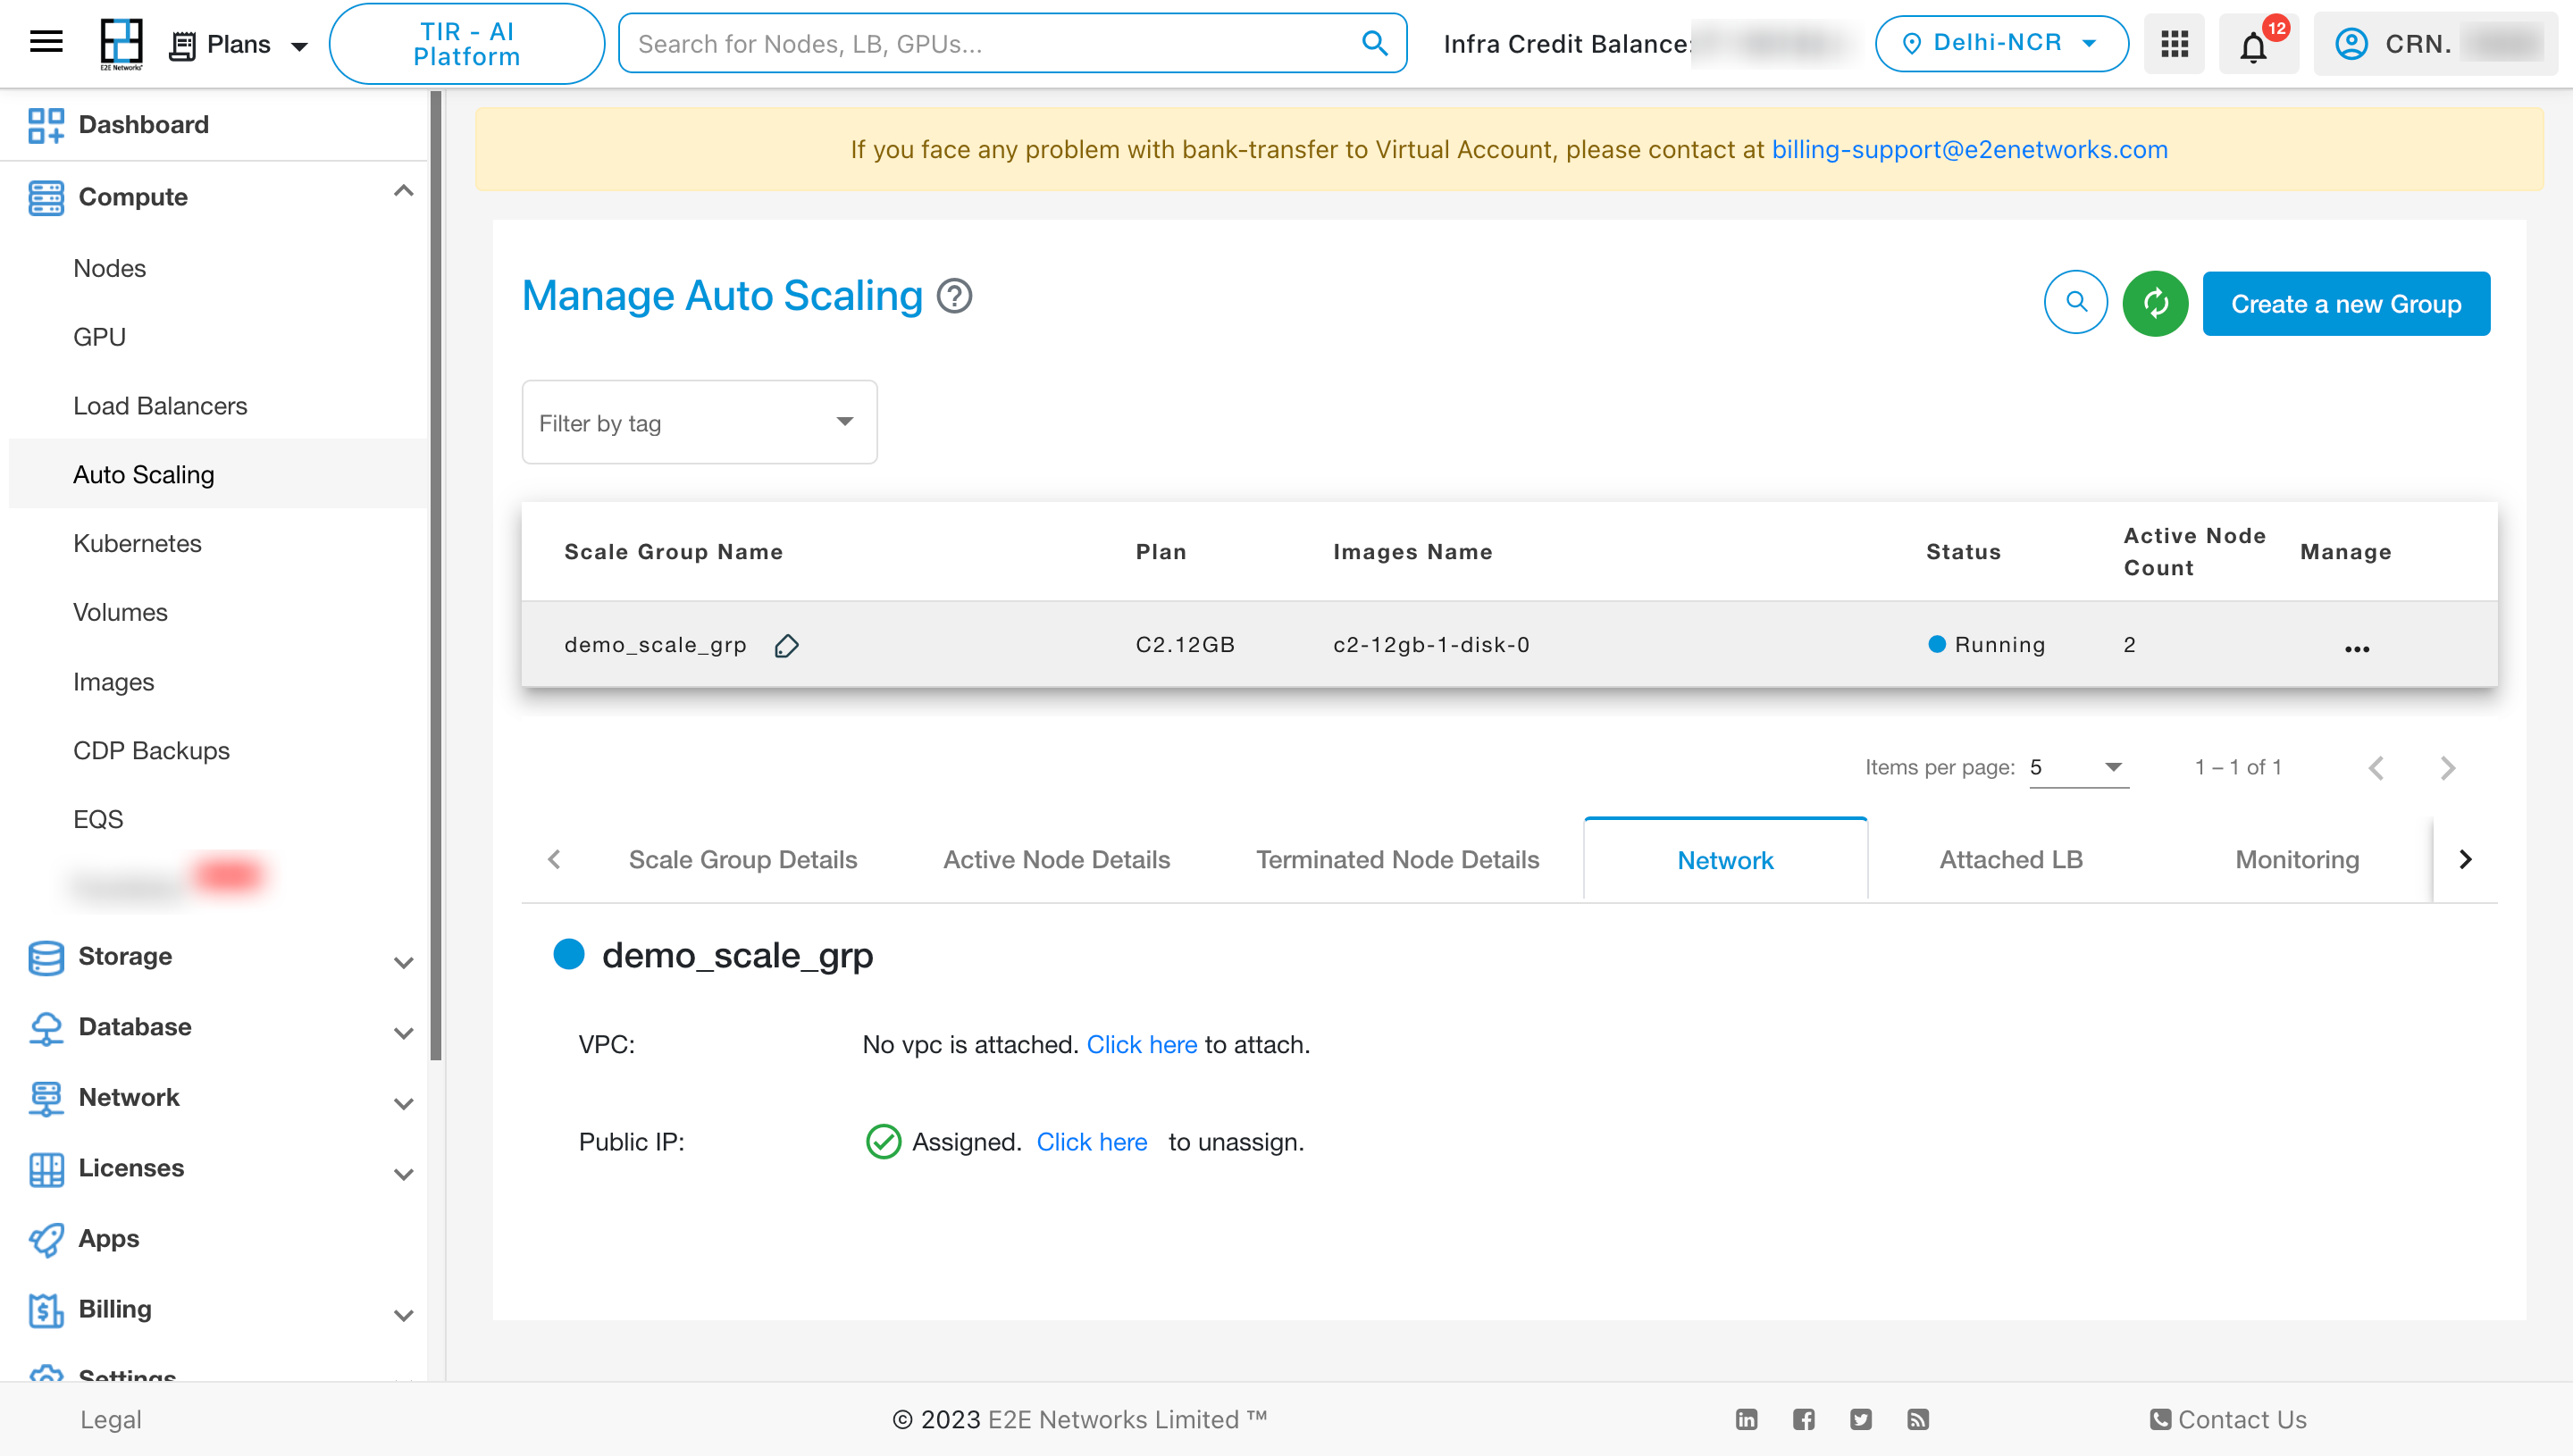Switch to Scale Group Details tab
Image resolution: width=2573 pixels, height=1456 pixels.
pos(743,860)
